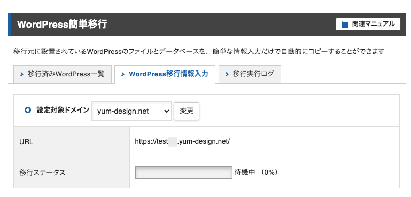The width and height of the screenshot is (411, 197).
Task: Open the 移行実行ログ tab
Action: [250, 74]
